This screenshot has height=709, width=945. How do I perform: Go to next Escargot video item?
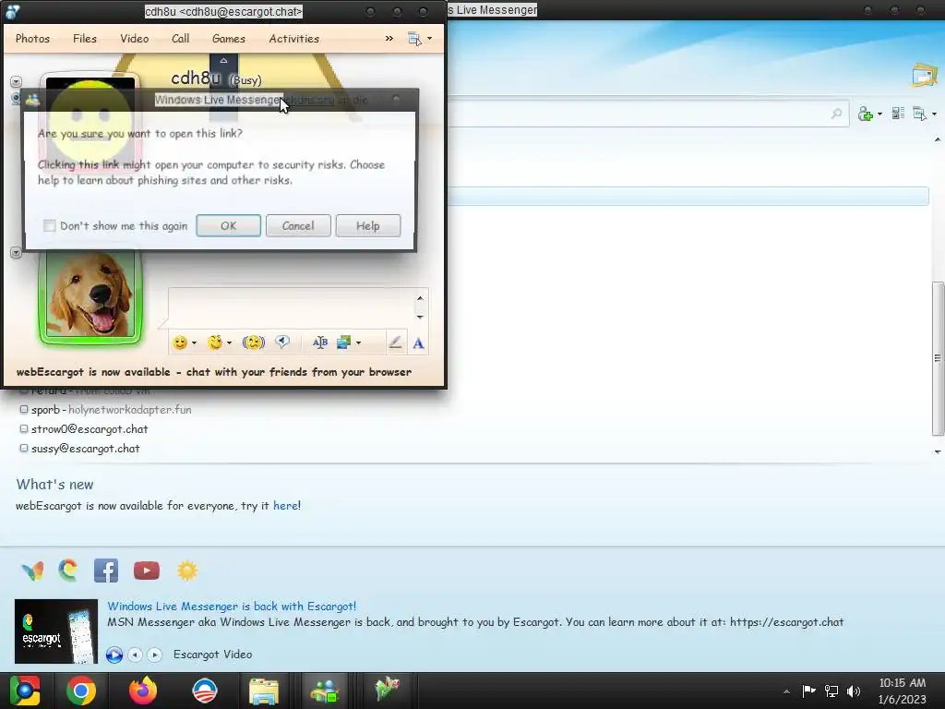154,655
